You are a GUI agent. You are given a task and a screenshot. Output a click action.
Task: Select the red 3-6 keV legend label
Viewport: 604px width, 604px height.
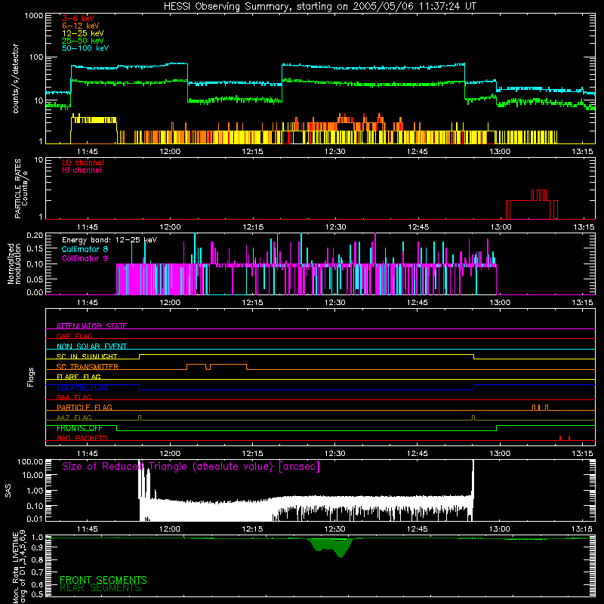click(x=79, y=18)
